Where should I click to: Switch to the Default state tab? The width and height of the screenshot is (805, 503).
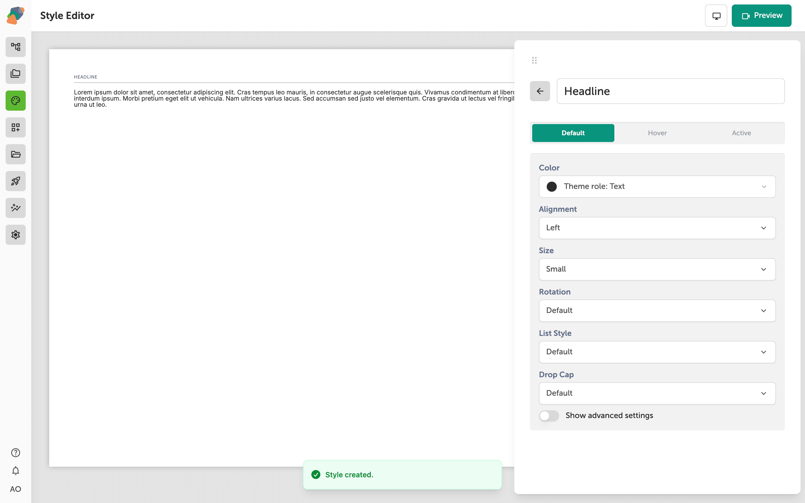pyautogui.click(x=573, y=133)
